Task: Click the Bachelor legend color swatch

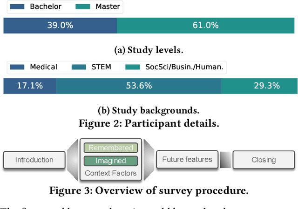Action: click(16, 7)
